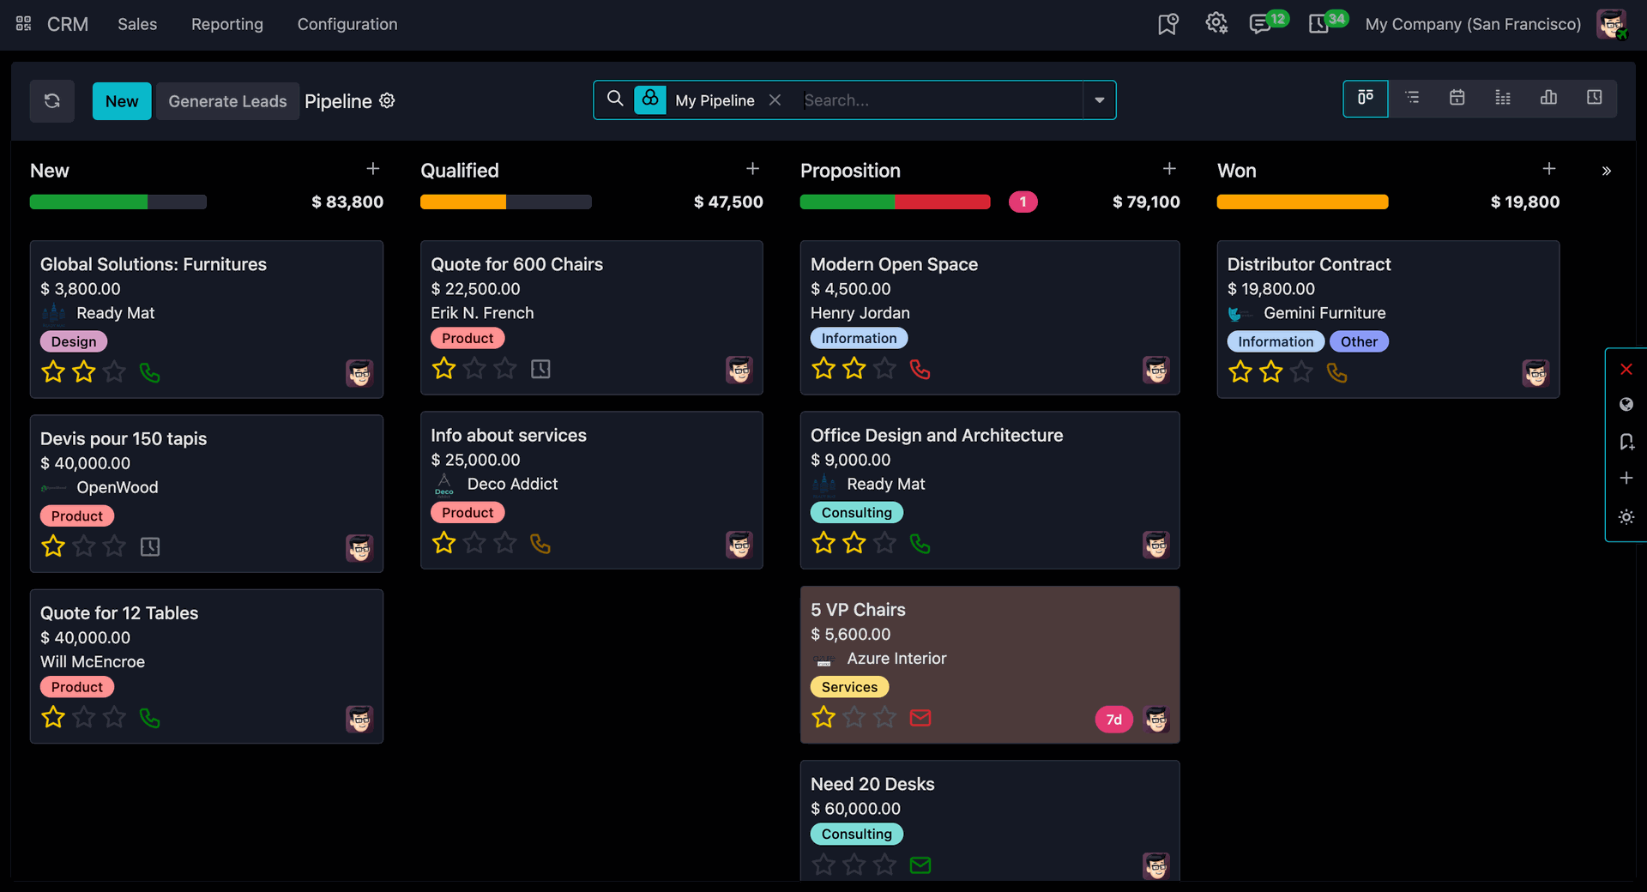The height and width of the screenshot is (892, 1647).
Task: Switch to calendar view
Action: click(1457, 98)
